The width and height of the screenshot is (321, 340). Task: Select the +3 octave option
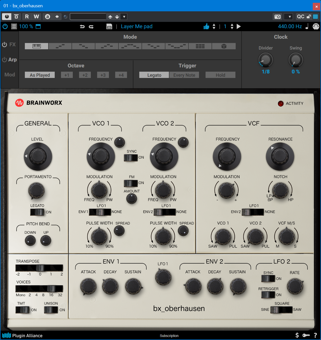click(103, 75)
